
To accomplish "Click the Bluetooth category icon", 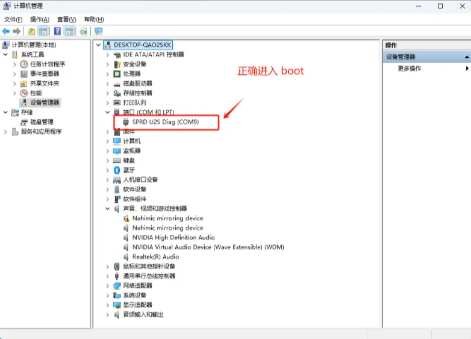I will [x=117, y=170].
